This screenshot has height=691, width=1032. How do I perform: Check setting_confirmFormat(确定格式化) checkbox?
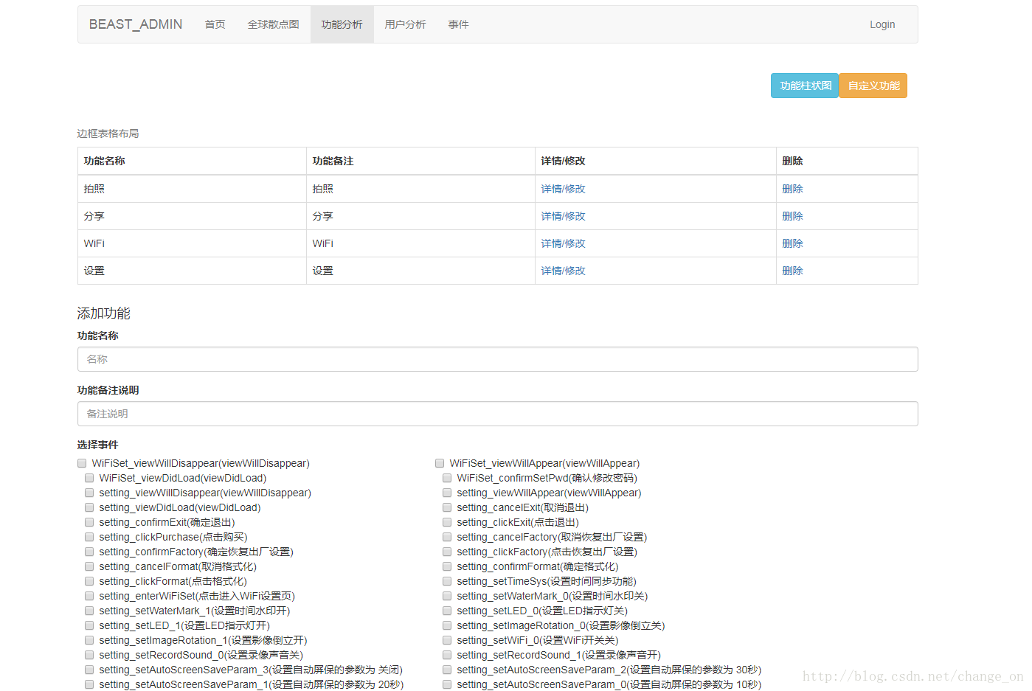coord(447,566)
